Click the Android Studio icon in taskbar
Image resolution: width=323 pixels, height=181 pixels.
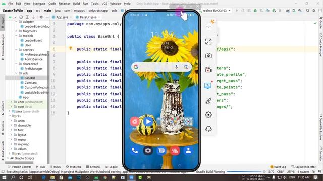pyautogui.click(x=96, y=177)
